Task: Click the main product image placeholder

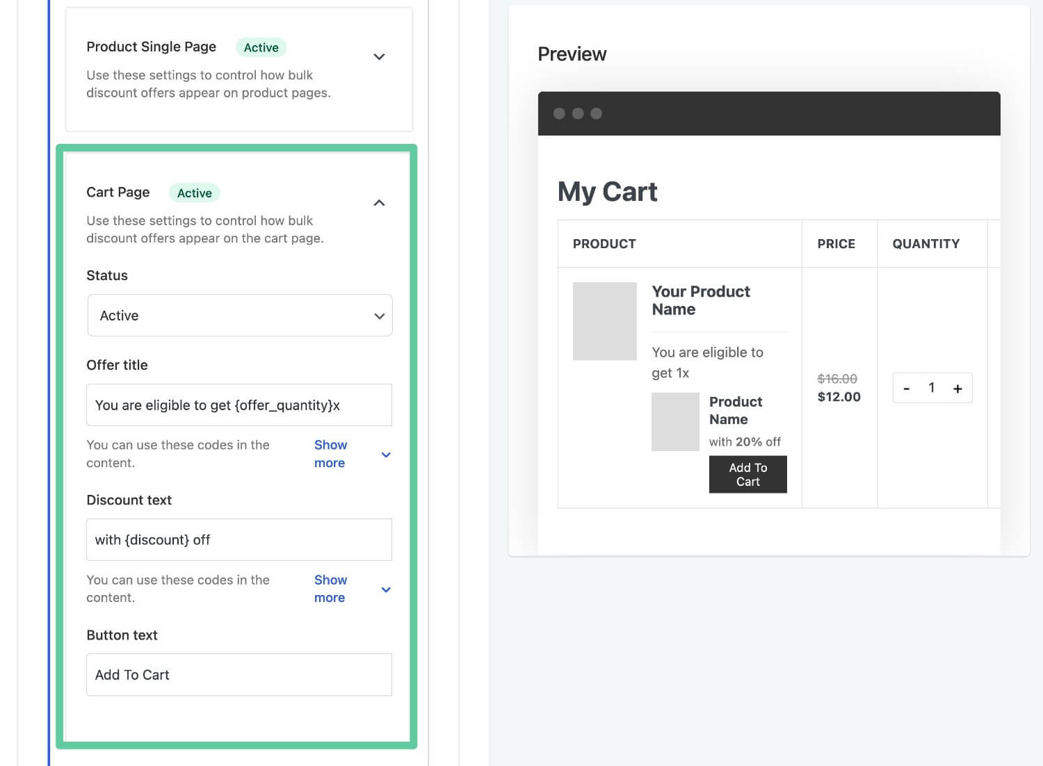Action: 605,321
